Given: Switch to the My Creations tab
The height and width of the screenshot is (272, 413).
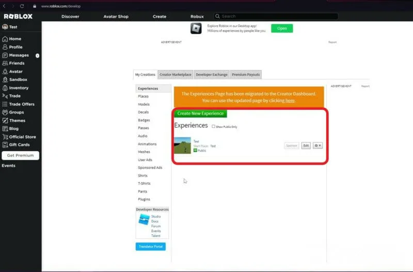Looking at the screenshot, I should pyautogui.click(x=145, y=74).
